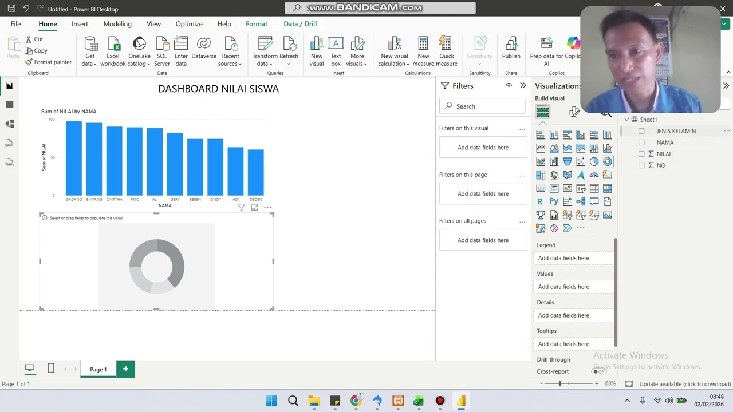
Task: Switch to the Insert ribbon tab
Action: pyautogui.click(x=80, y=24)
